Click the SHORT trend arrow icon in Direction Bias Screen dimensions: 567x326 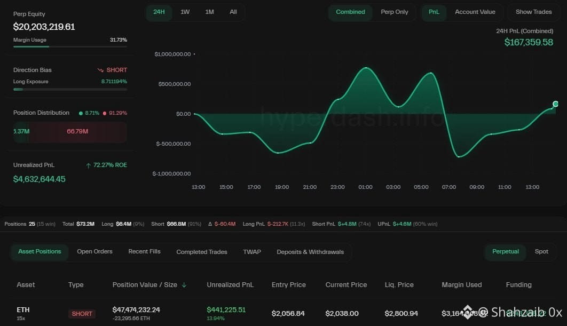[100, 70]
